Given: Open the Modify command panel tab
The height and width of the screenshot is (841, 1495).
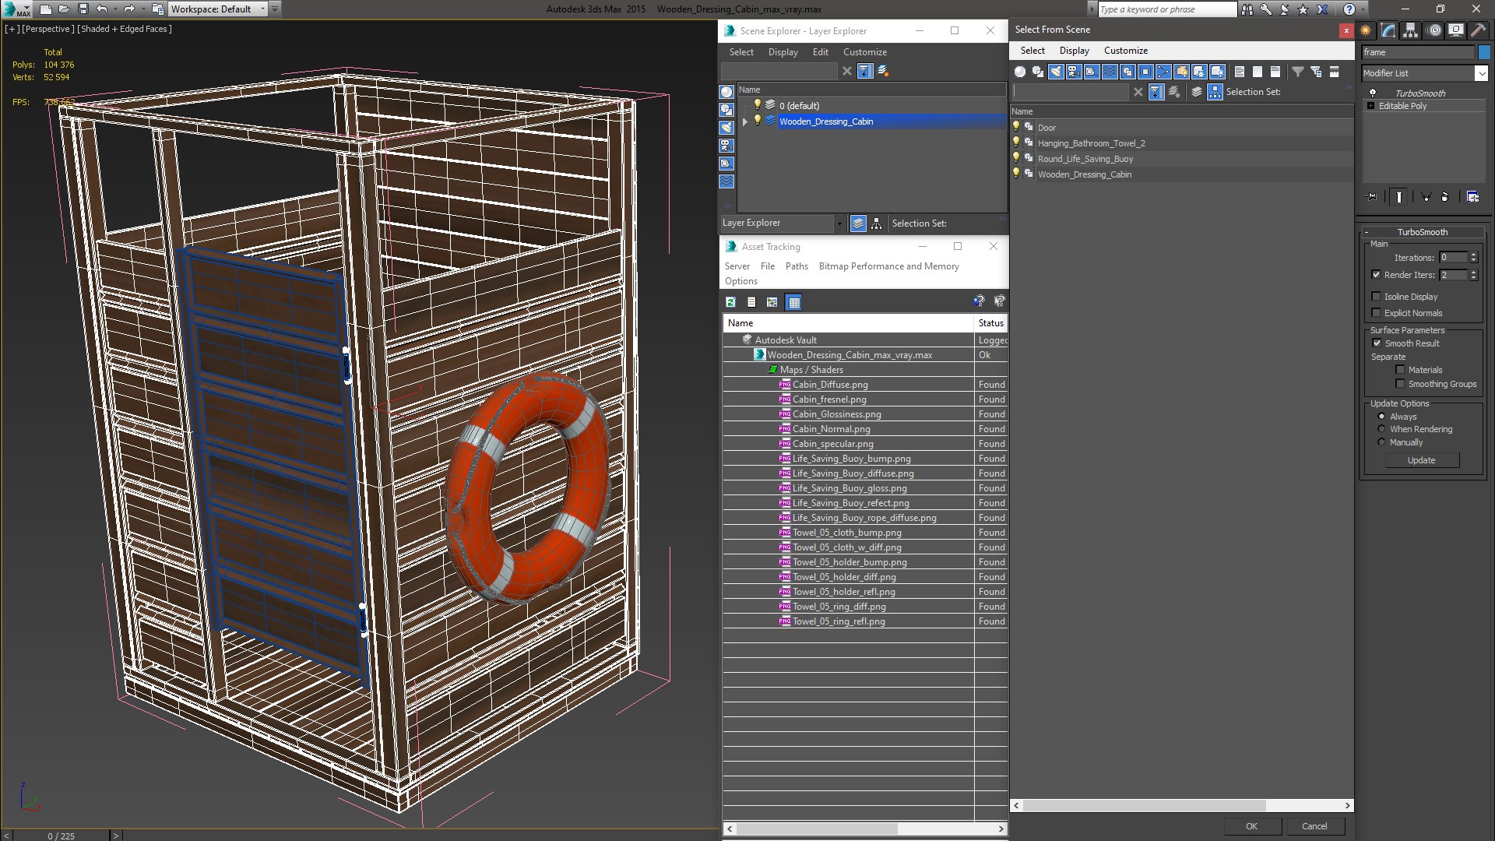Looking at the screenshot, I should 1388,30.
